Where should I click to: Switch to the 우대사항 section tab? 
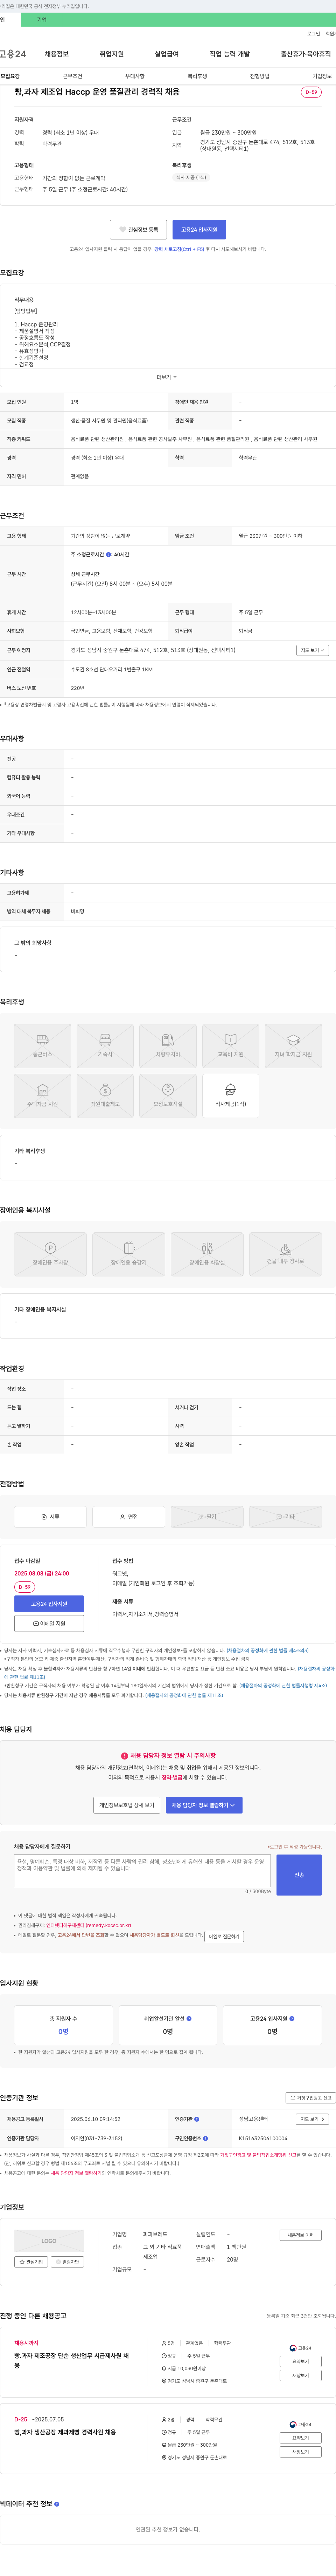pos(135,76)
